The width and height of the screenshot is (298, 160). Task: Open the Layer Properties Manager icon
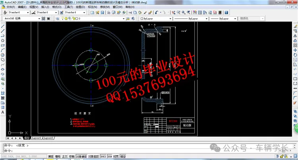point(57,19)
